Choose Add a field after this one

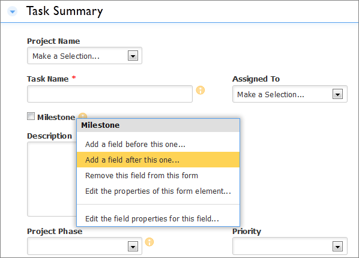158,160
